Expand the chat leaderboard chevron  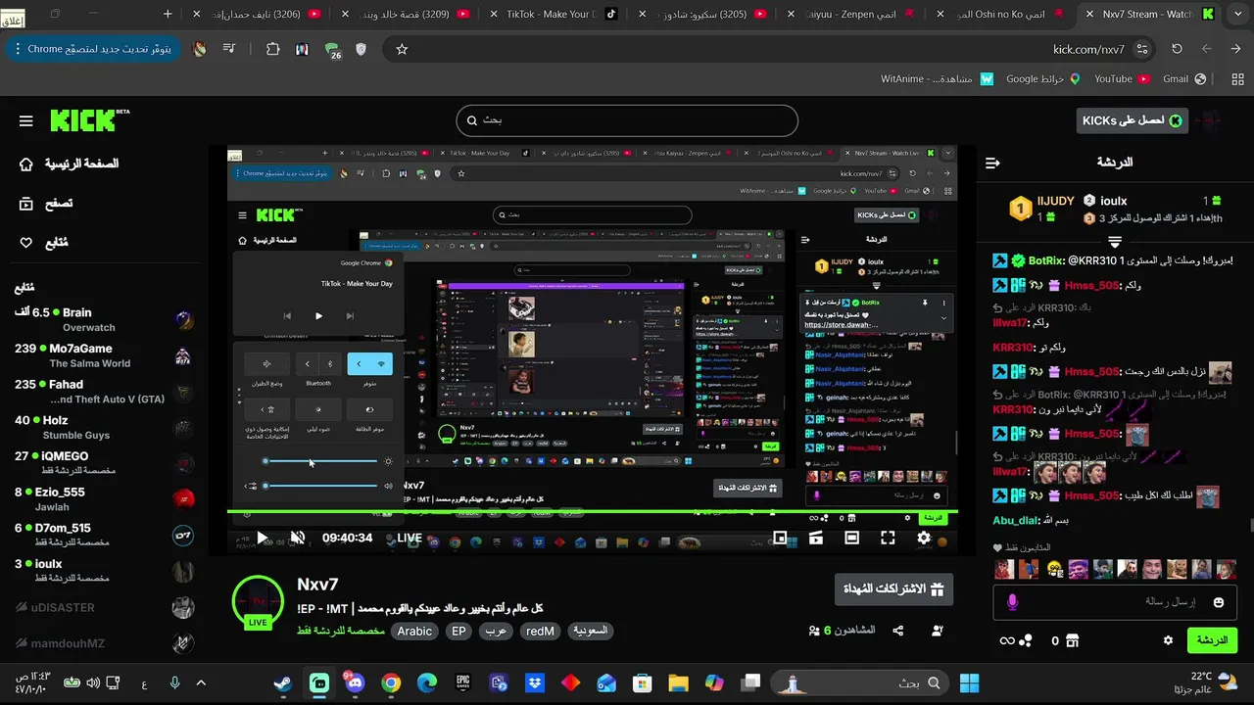coord(1115,241)
